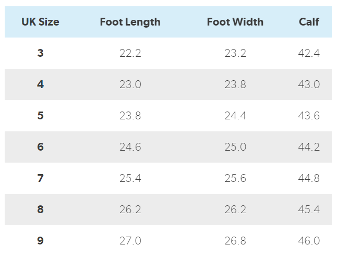Click the Foot Length column header
The width and height of the screenshot is (337, 258).
click(130, 22)
